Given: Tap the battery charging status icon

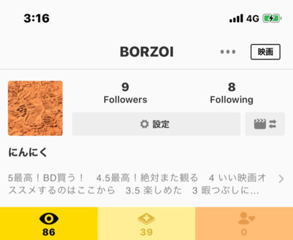Looking at the screenshot, I should click(x=272, y=18).
